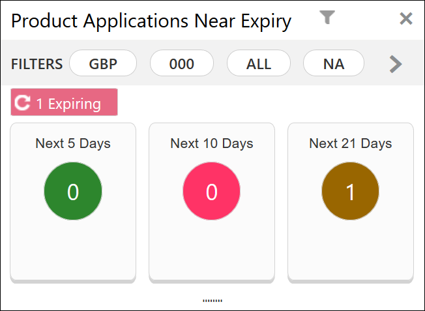Screen dimensions: 425x311
Task: Open the green Next 5 Days count circle
Action: click(73, 191)
